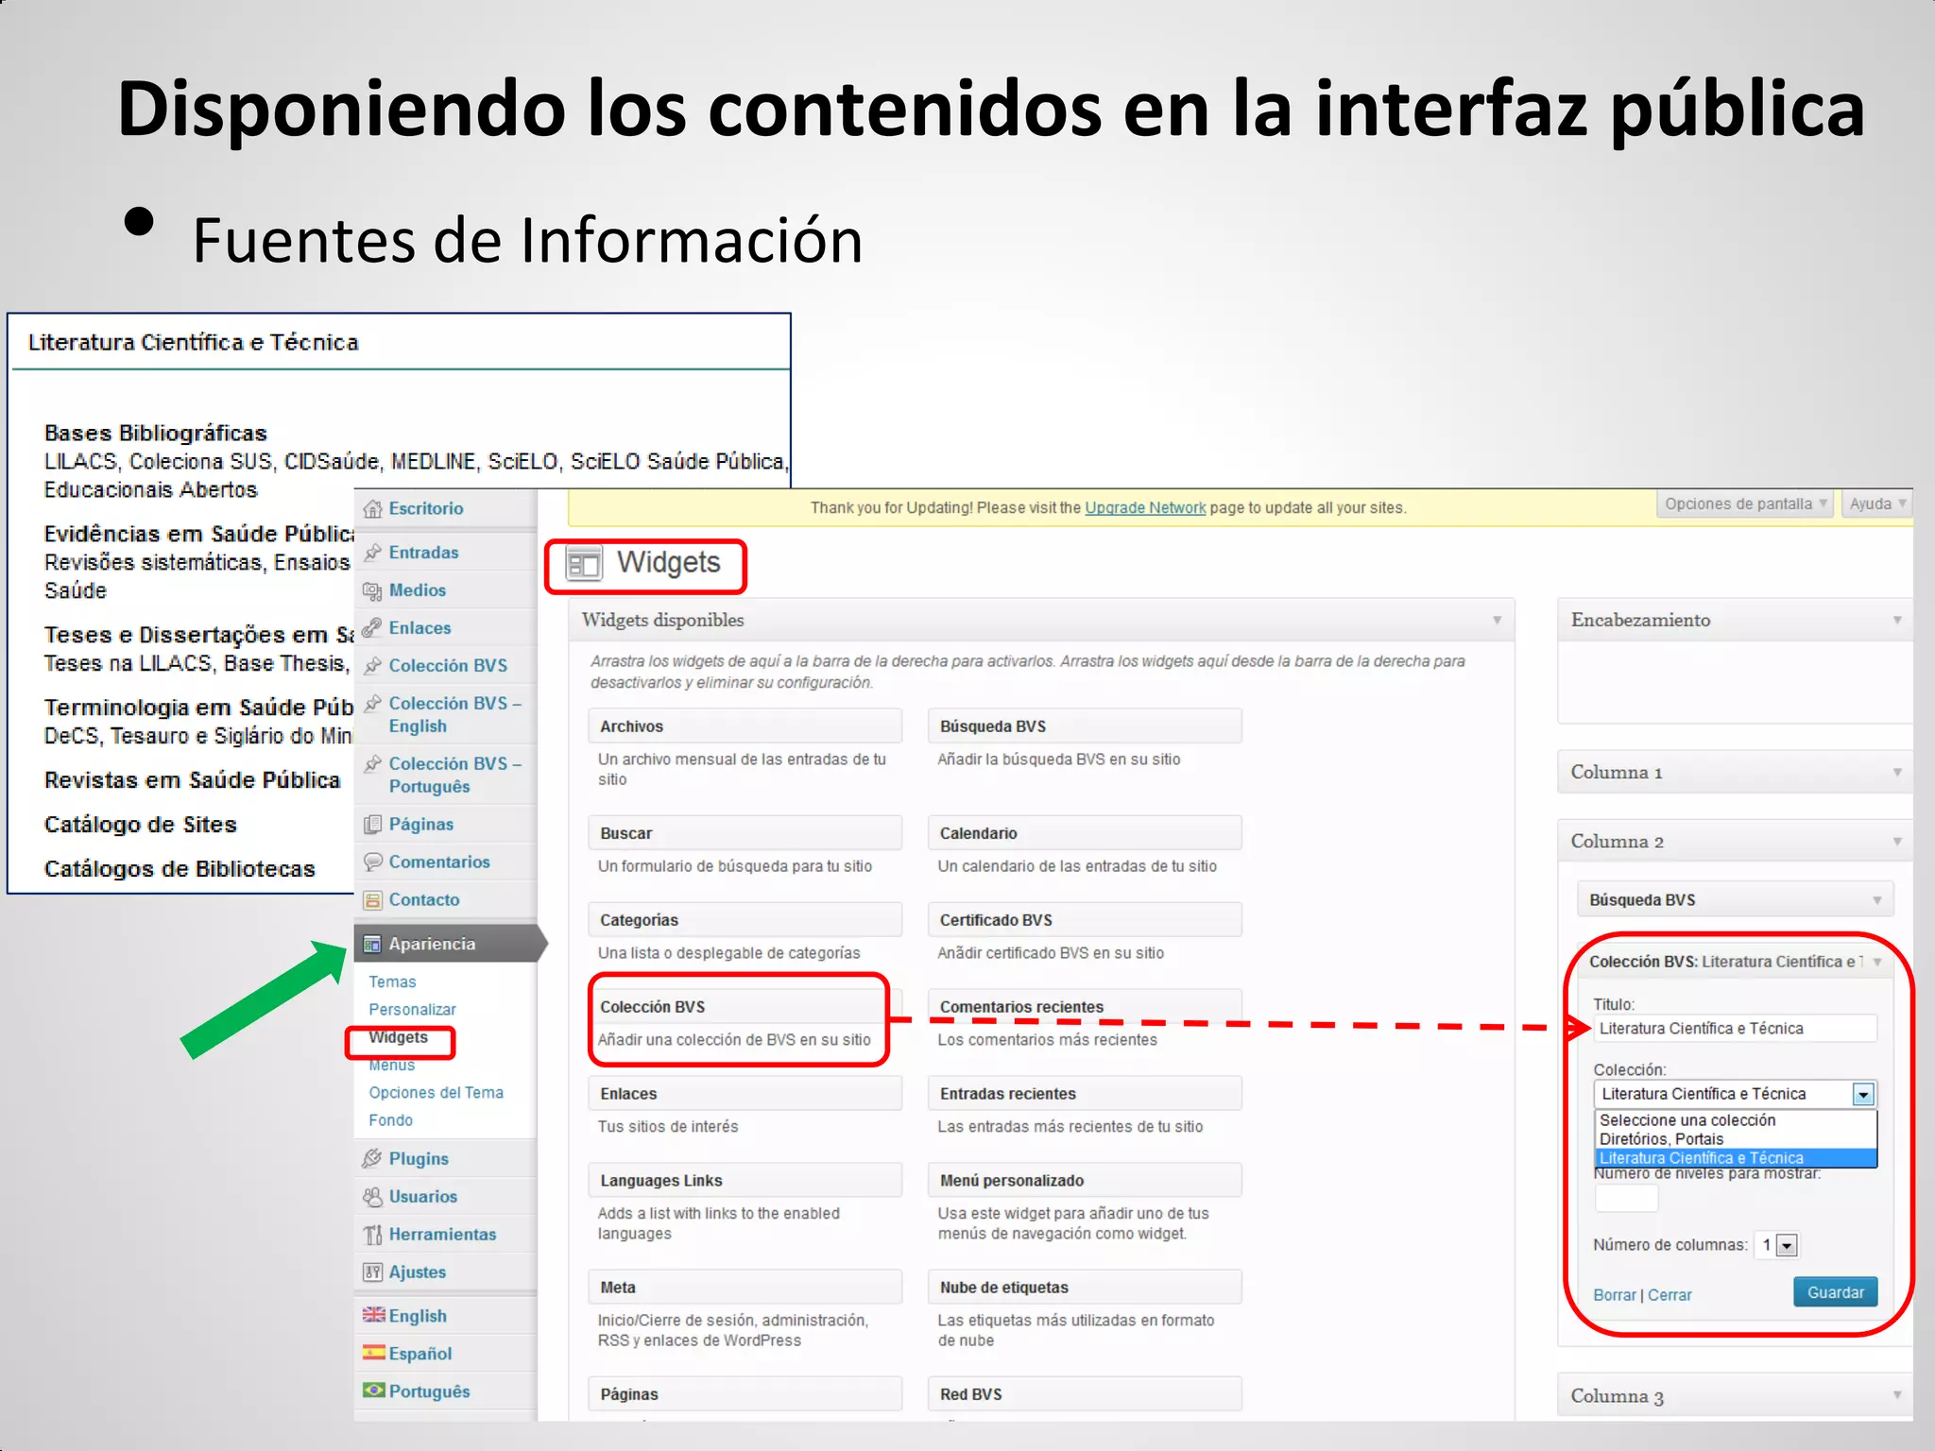1935x1451 pixels.
Task: Collapse the Colección BVS widget settings arrow
Action: [1877, 963]
